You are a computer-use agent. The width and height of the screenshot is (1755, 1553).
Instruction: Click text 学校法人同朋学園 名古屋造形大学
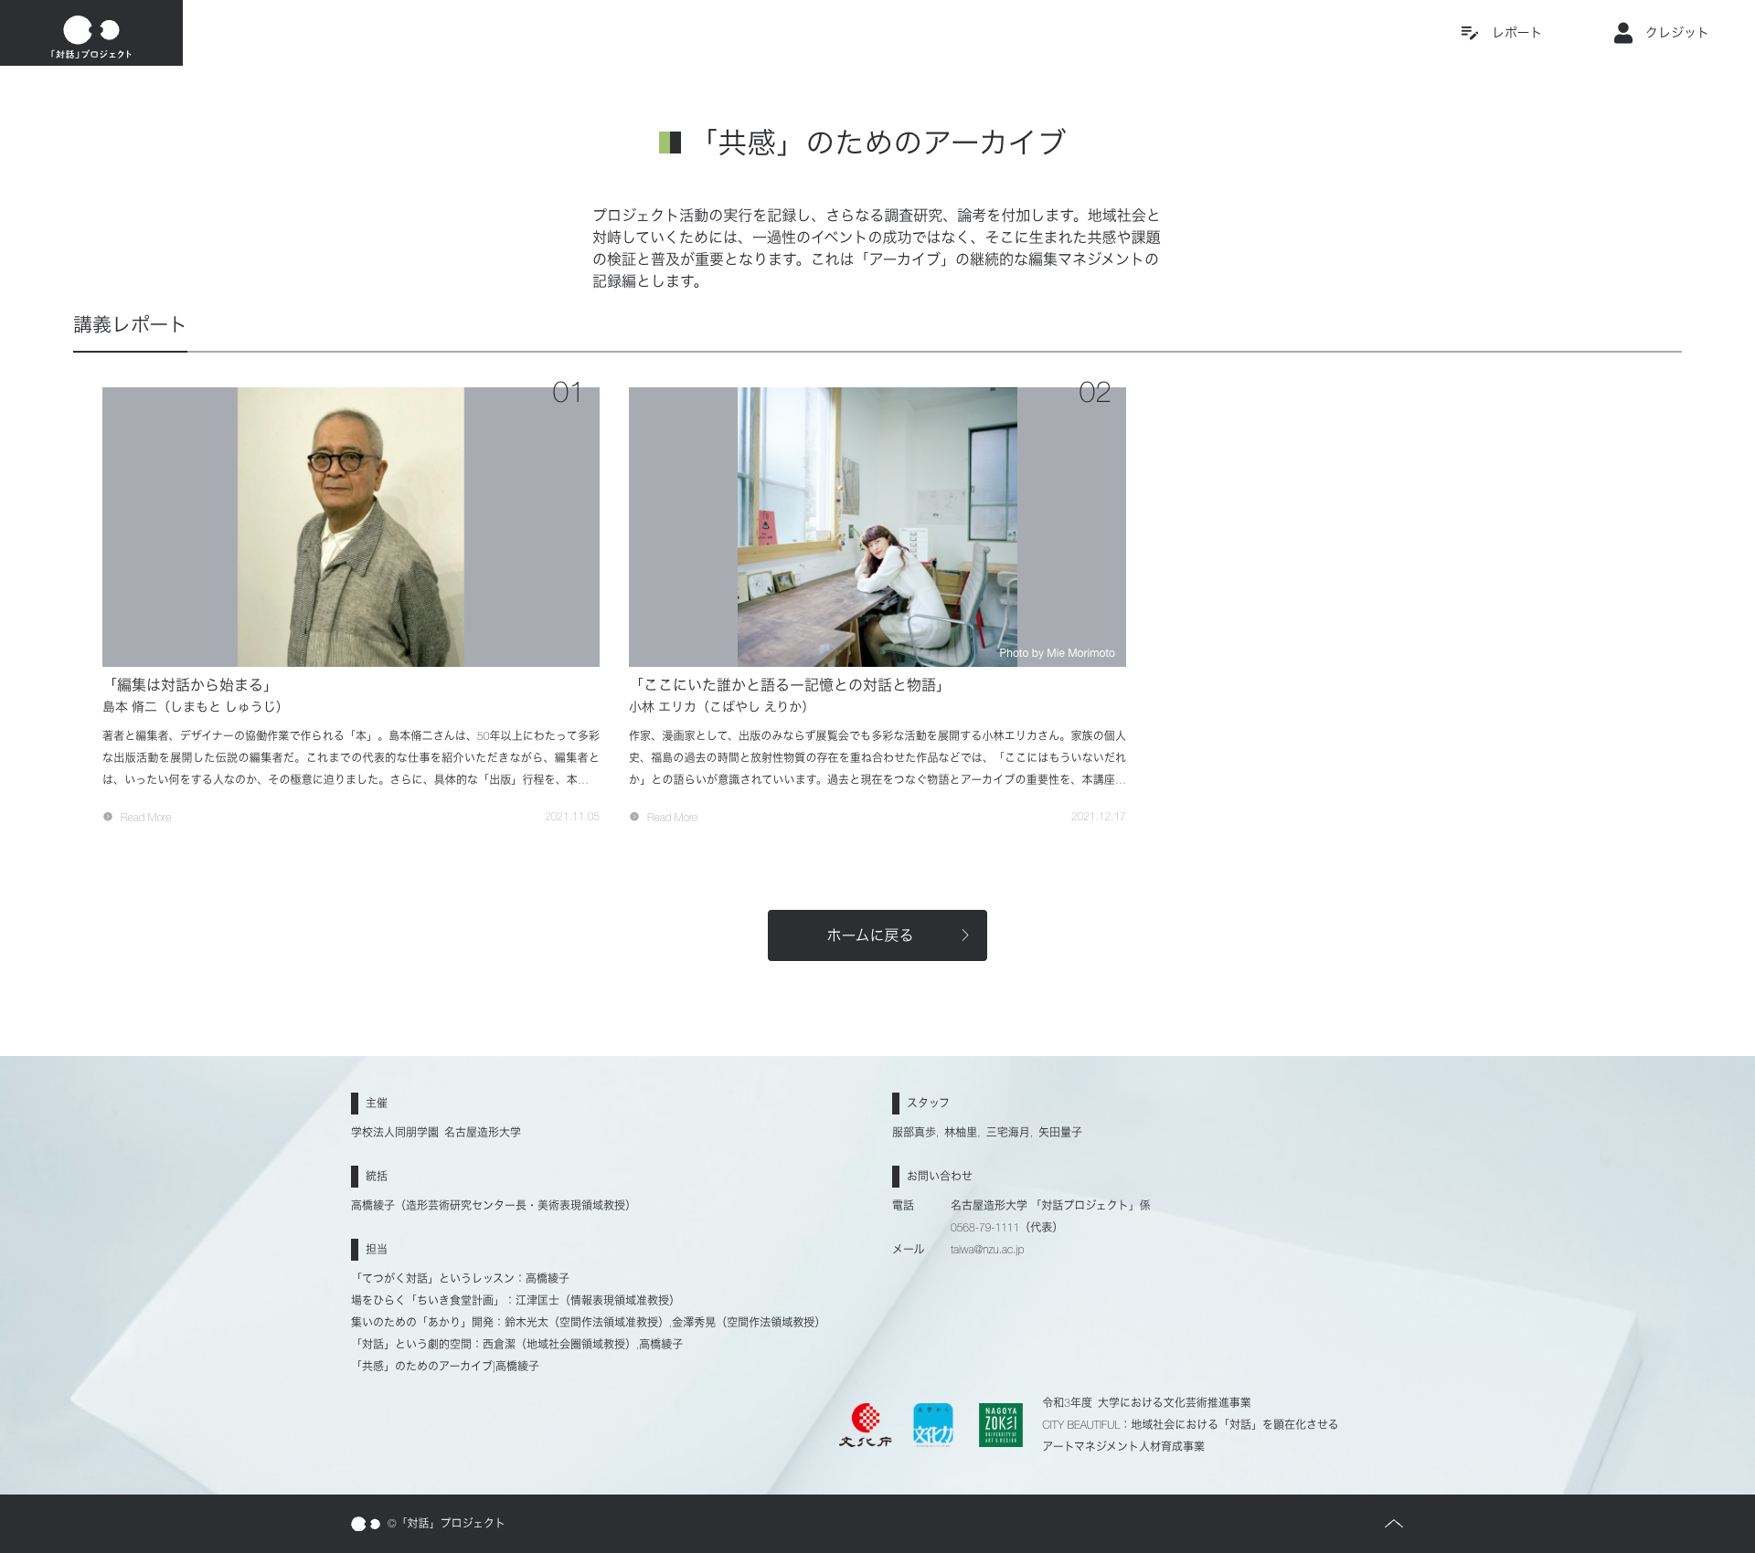(436, 1132)
